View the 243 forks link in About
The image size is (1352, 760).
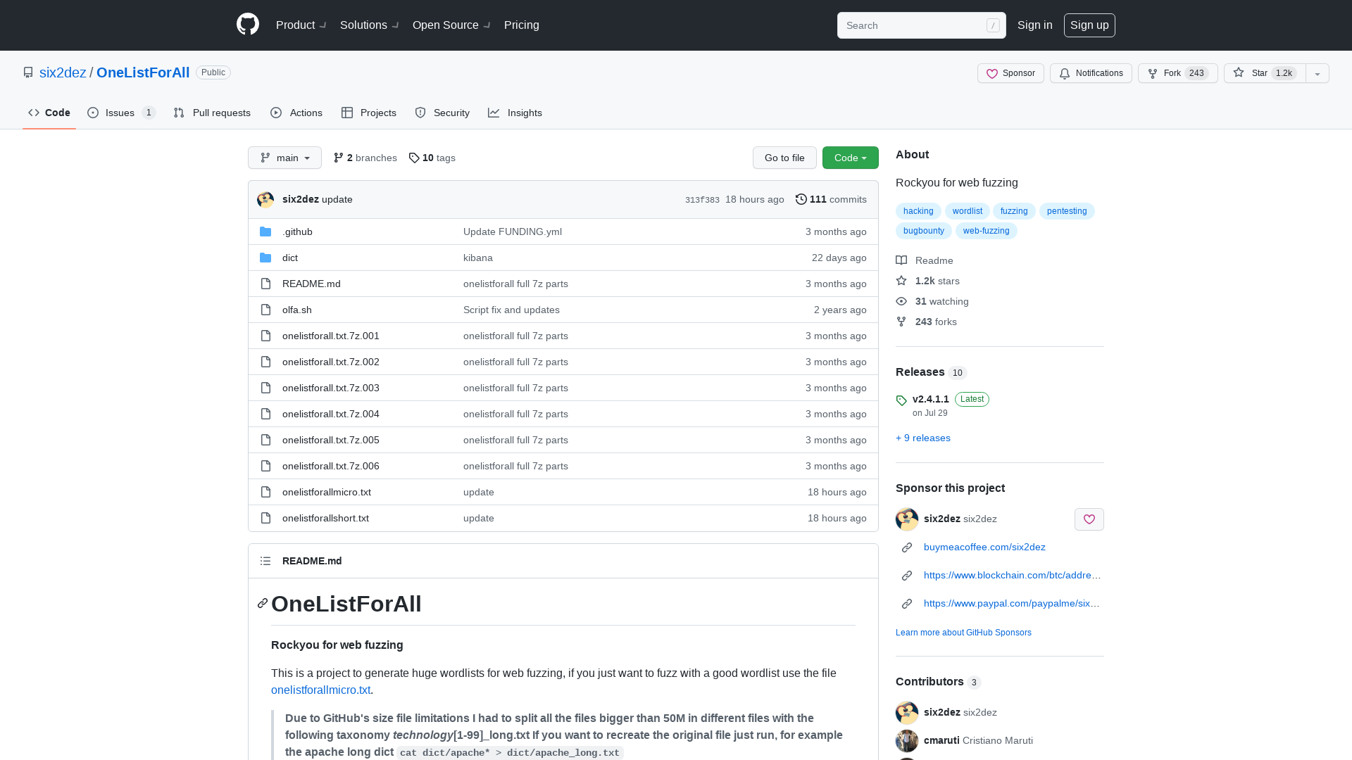(x=926, y=322)
